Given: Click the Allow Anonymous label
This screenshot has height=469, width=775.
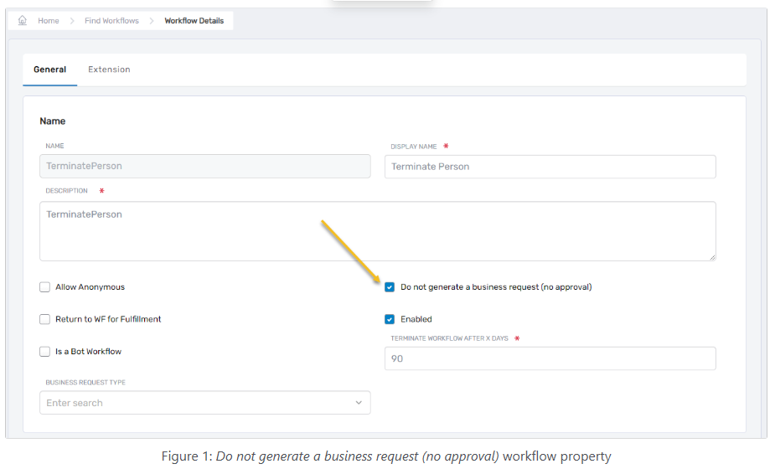Looking at the screenshot, I should (x=90, y=287).
